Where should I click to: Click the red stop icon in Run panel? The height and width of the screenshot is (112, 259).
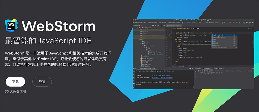(x=134, y=75)
